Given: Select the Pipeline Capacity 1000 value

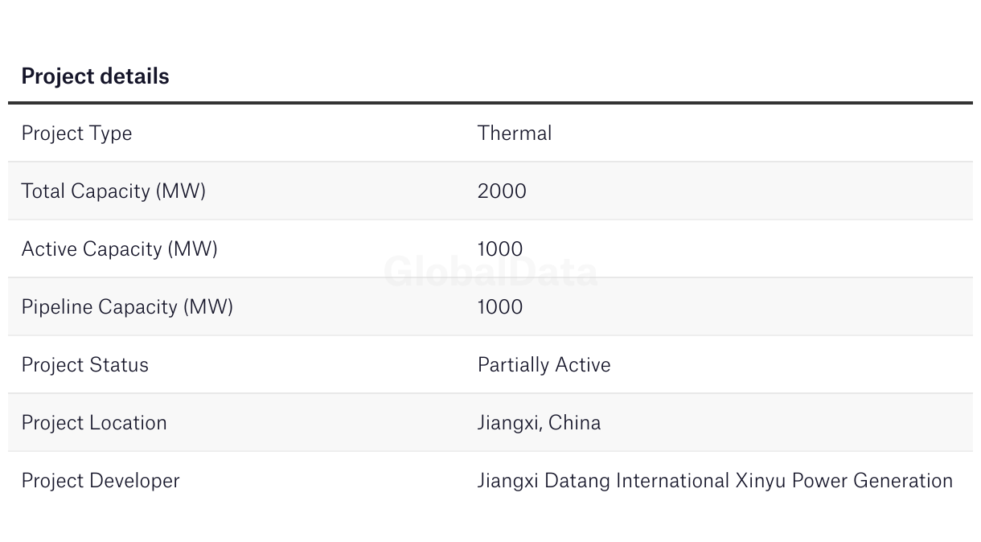Looking at the screenshot, I should (x=500, y=306).
